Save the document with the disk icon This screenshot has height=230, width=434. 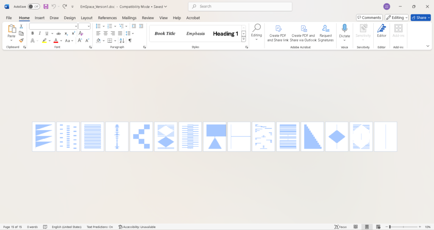click(46, 6)
